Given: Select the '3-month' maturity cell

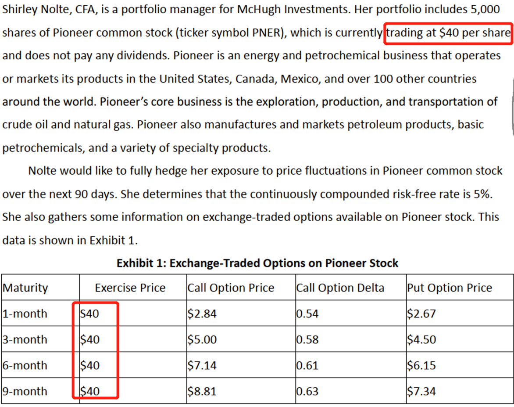Looking at the screenshot, I should (x=25, y=340).
